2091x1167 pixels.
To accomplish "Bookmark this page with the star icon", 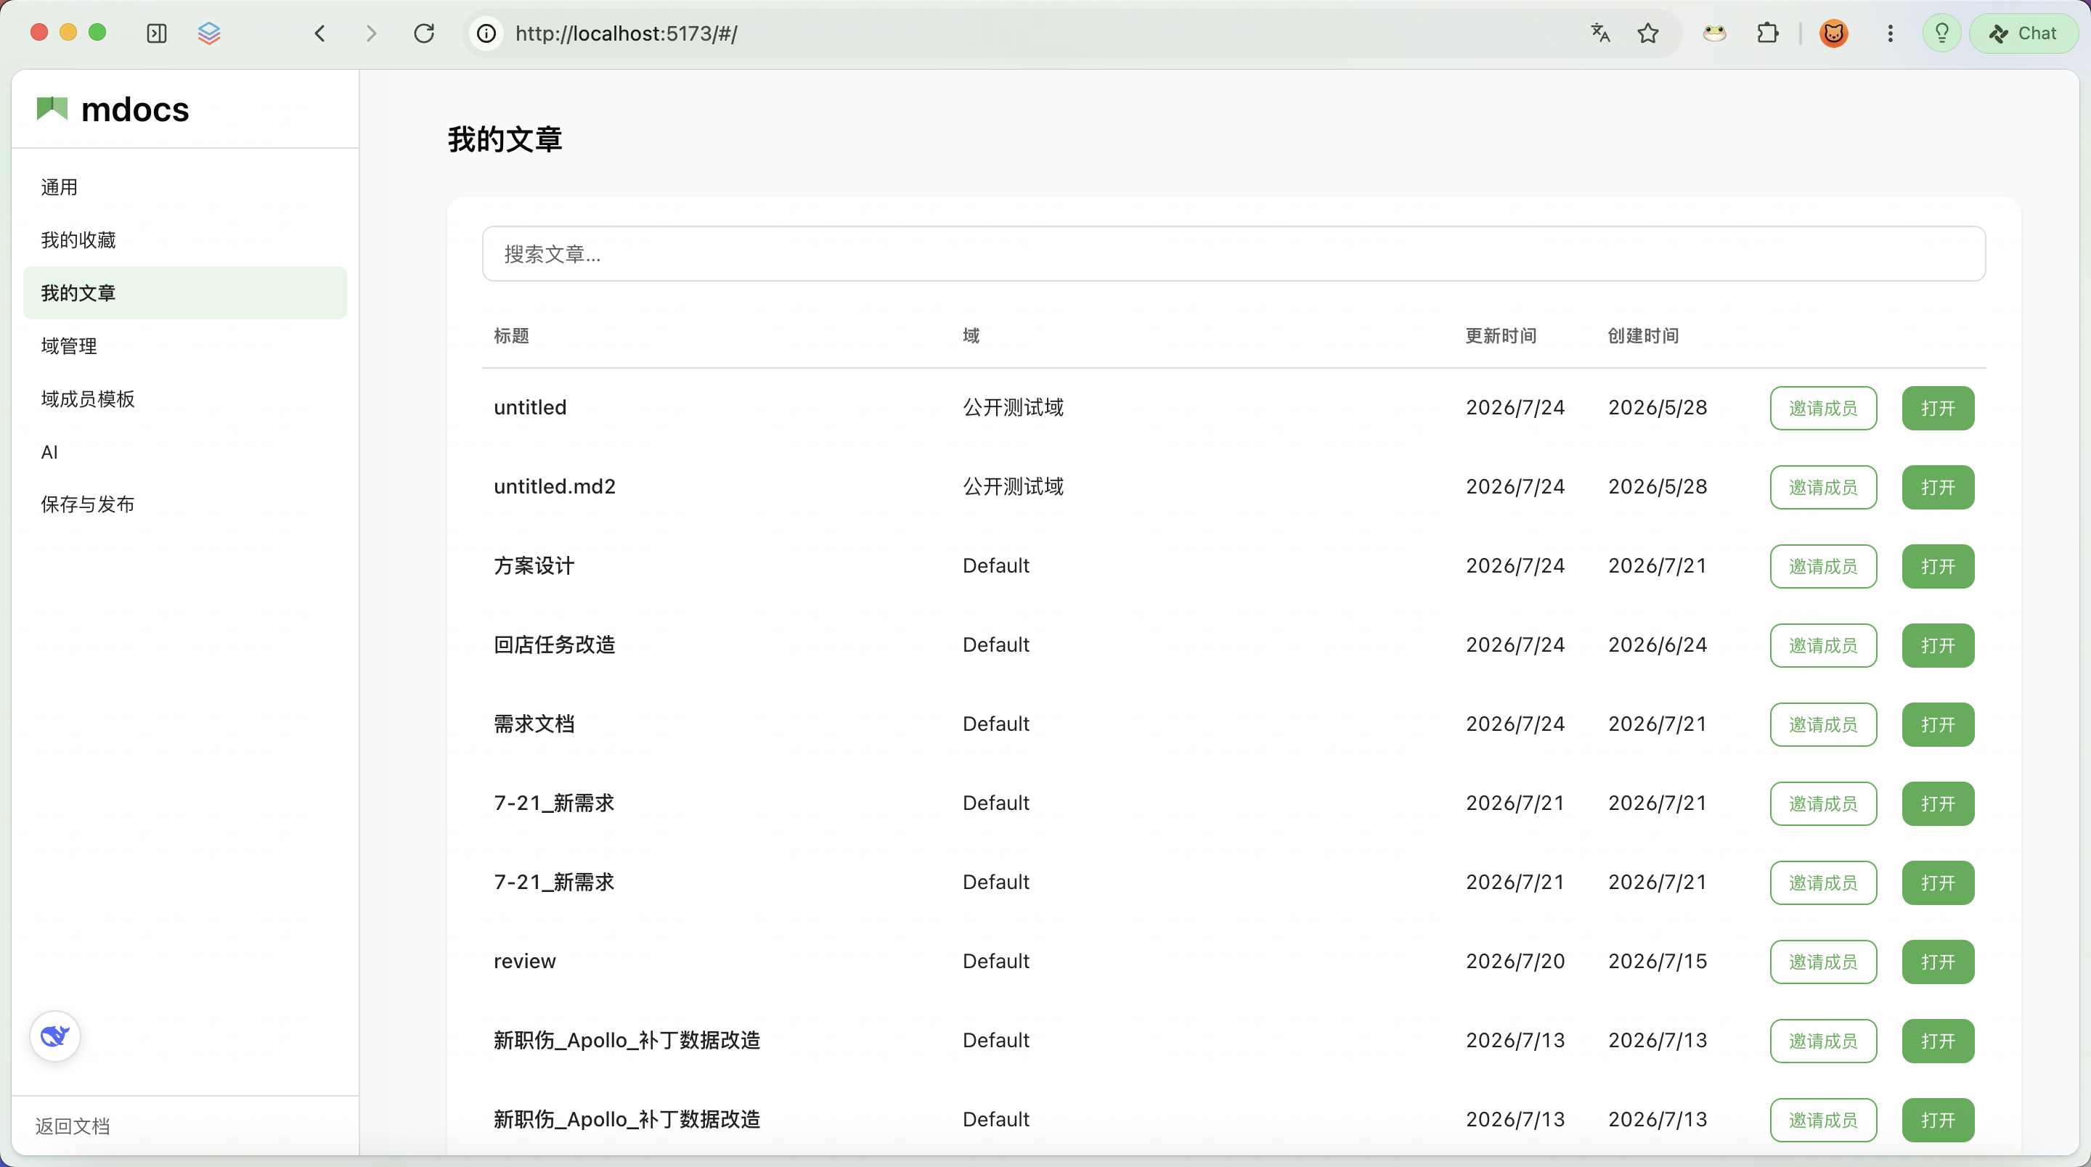I will click(x=1648, y=33).
